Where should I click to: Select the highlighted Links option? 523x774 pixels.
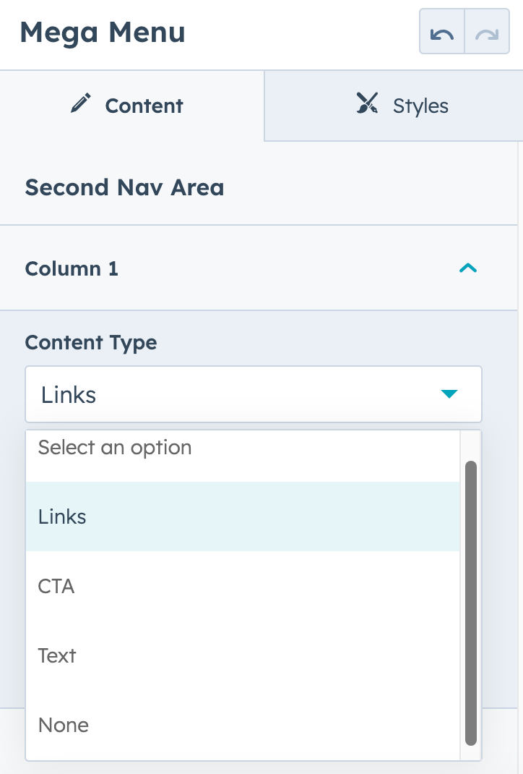coord(62,516)
